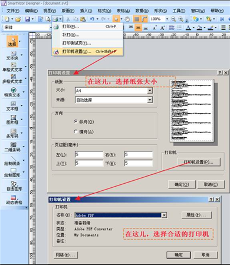The image size is (230, 265).
Task: Save the document with the floppy icon
Action: tap(28, 19)
